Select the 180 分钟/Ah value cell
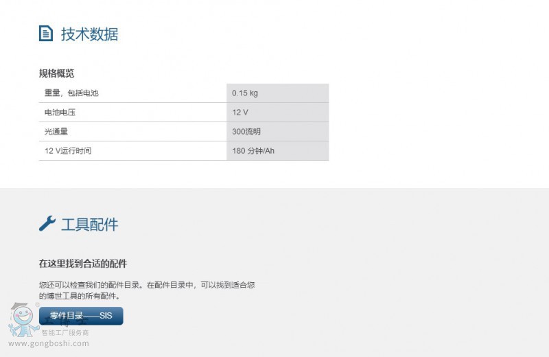The height and width of the screenshot is (357, 549). (x=253, y=151)
